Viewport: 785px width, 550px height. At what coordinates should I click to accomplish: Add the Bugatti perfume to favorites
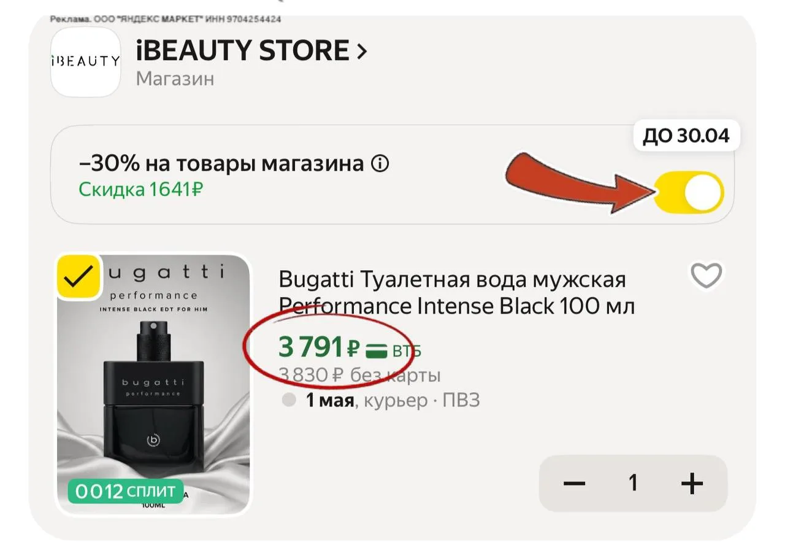click(706, 276)
